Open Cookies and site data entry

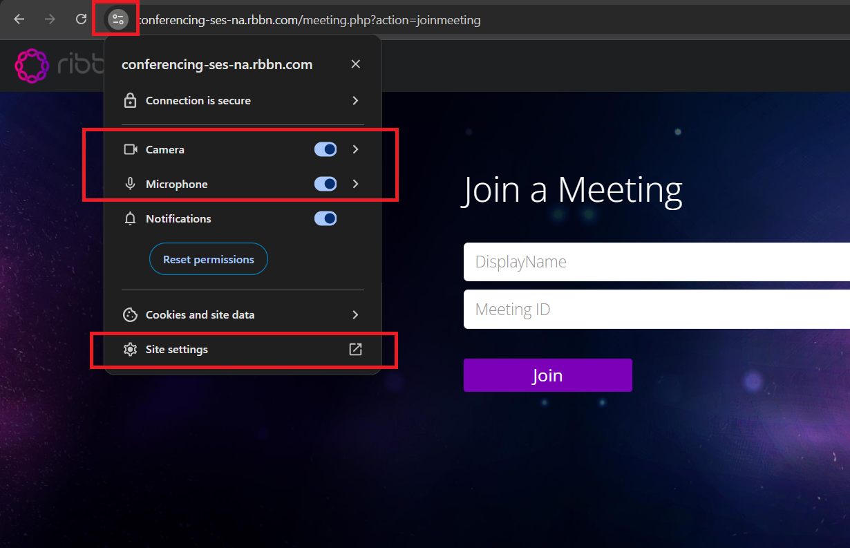pyautogui.click(x=200, y=315)
